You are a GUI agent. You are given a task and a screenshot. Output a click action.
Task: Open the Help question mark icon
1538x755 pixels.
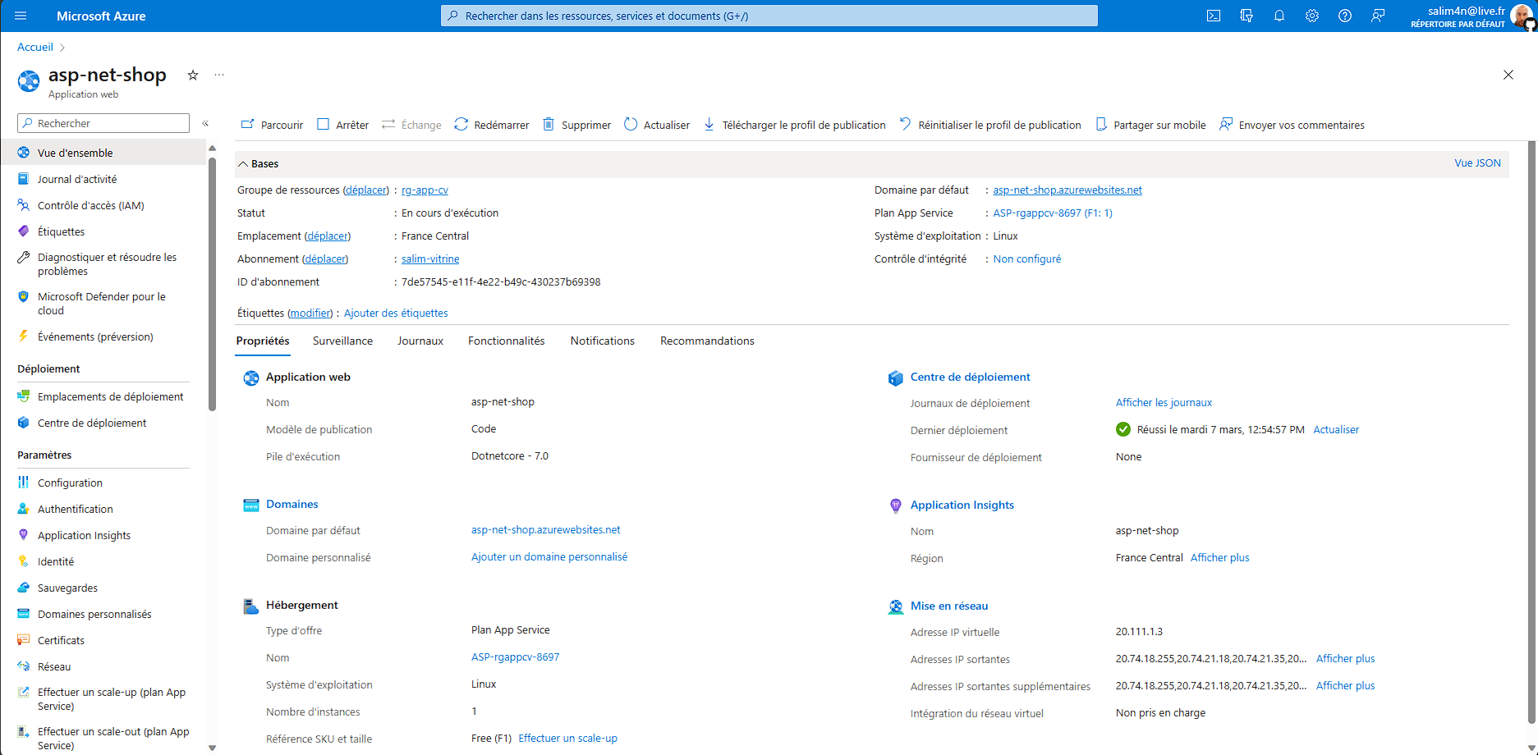coord(1345,16)
